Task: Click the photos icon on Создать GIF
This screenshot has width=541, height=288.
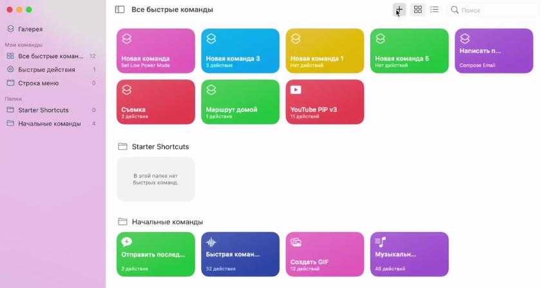Action: pyautogui.click(x=296, y=242)
